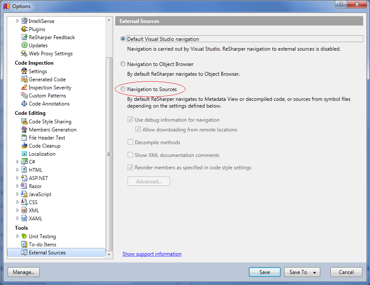Open the Save To dropdown arrow
This screenshot has height=285, width=370.
point(314,272)
